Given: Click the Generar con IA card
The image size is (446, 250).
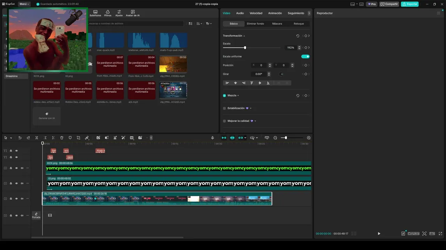Looking at the screenshot, I should point(47,116).
